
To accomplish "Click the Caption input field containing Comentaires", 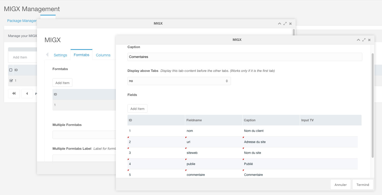I will click(245, 57).
